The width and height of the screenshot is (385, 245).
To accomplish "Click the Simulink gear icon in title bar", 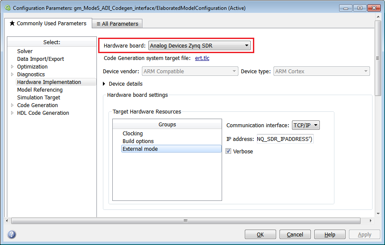I will tap(8, 8).
